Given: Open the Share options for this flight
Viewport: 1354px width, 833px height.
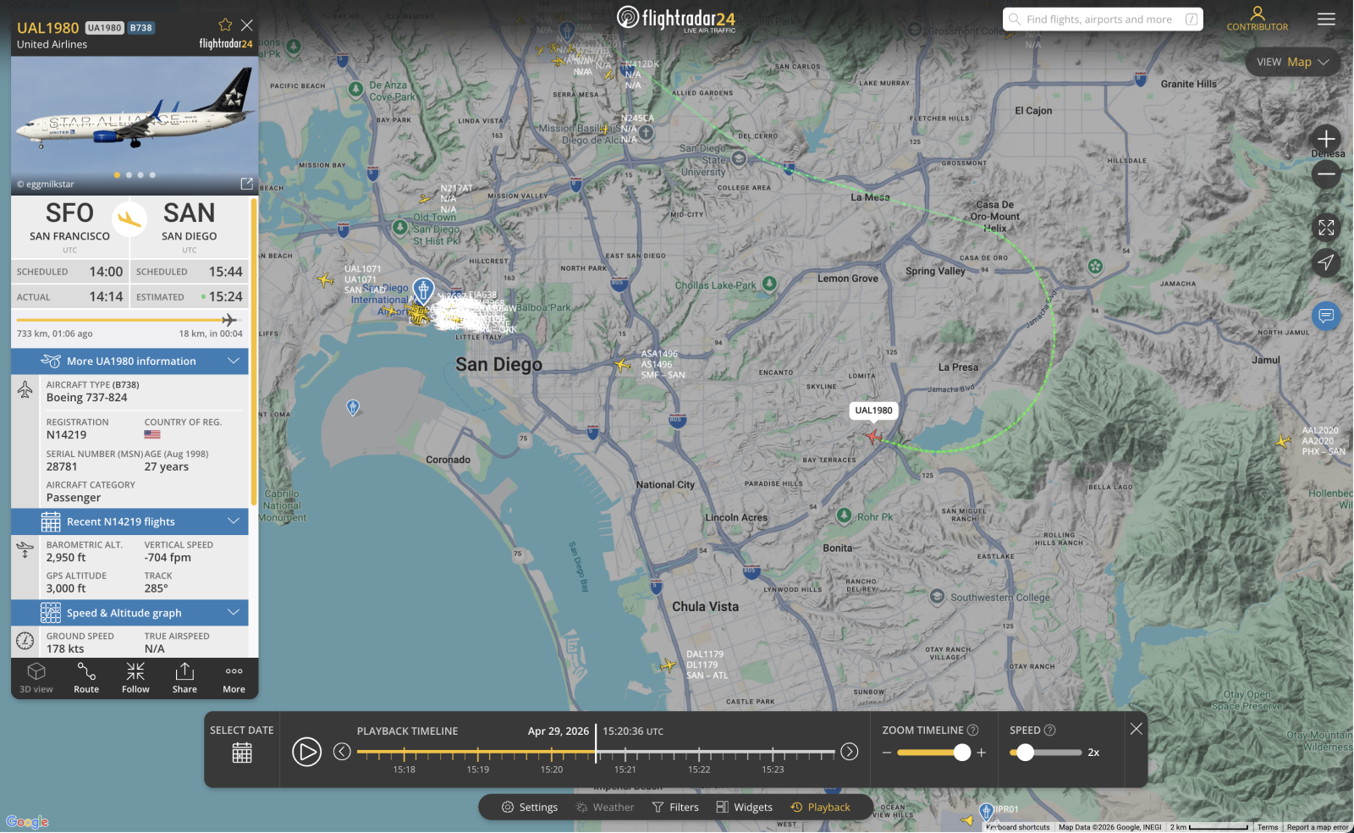Looking at the screenshot, I should pos(184,677).
